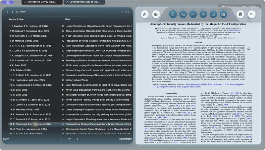Select row '1. P. Kayshap & G. Hegde et al. 2026'
The width and height of the screenshot is (265, 150).
(x=70, y=26)
